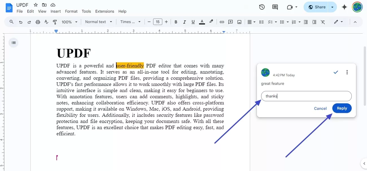Viewport: 367px width, 171px height.
Task: Clear formatting with toolbar icon
Action: [323, 22]
